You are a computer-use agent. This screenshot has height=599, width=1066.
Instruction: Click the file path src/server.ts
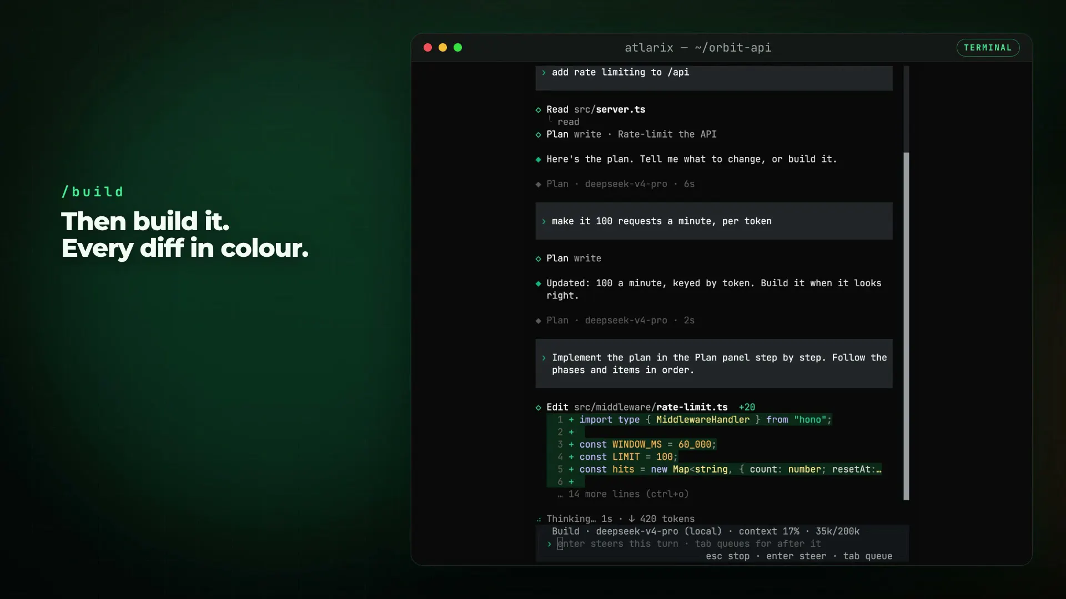[x=610, y=109]
